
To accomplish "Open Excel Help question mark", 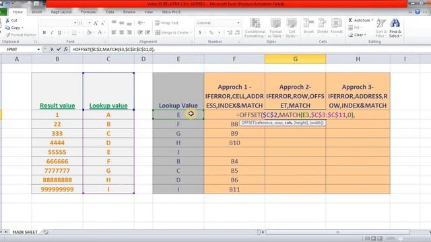I will click(418, 12).
